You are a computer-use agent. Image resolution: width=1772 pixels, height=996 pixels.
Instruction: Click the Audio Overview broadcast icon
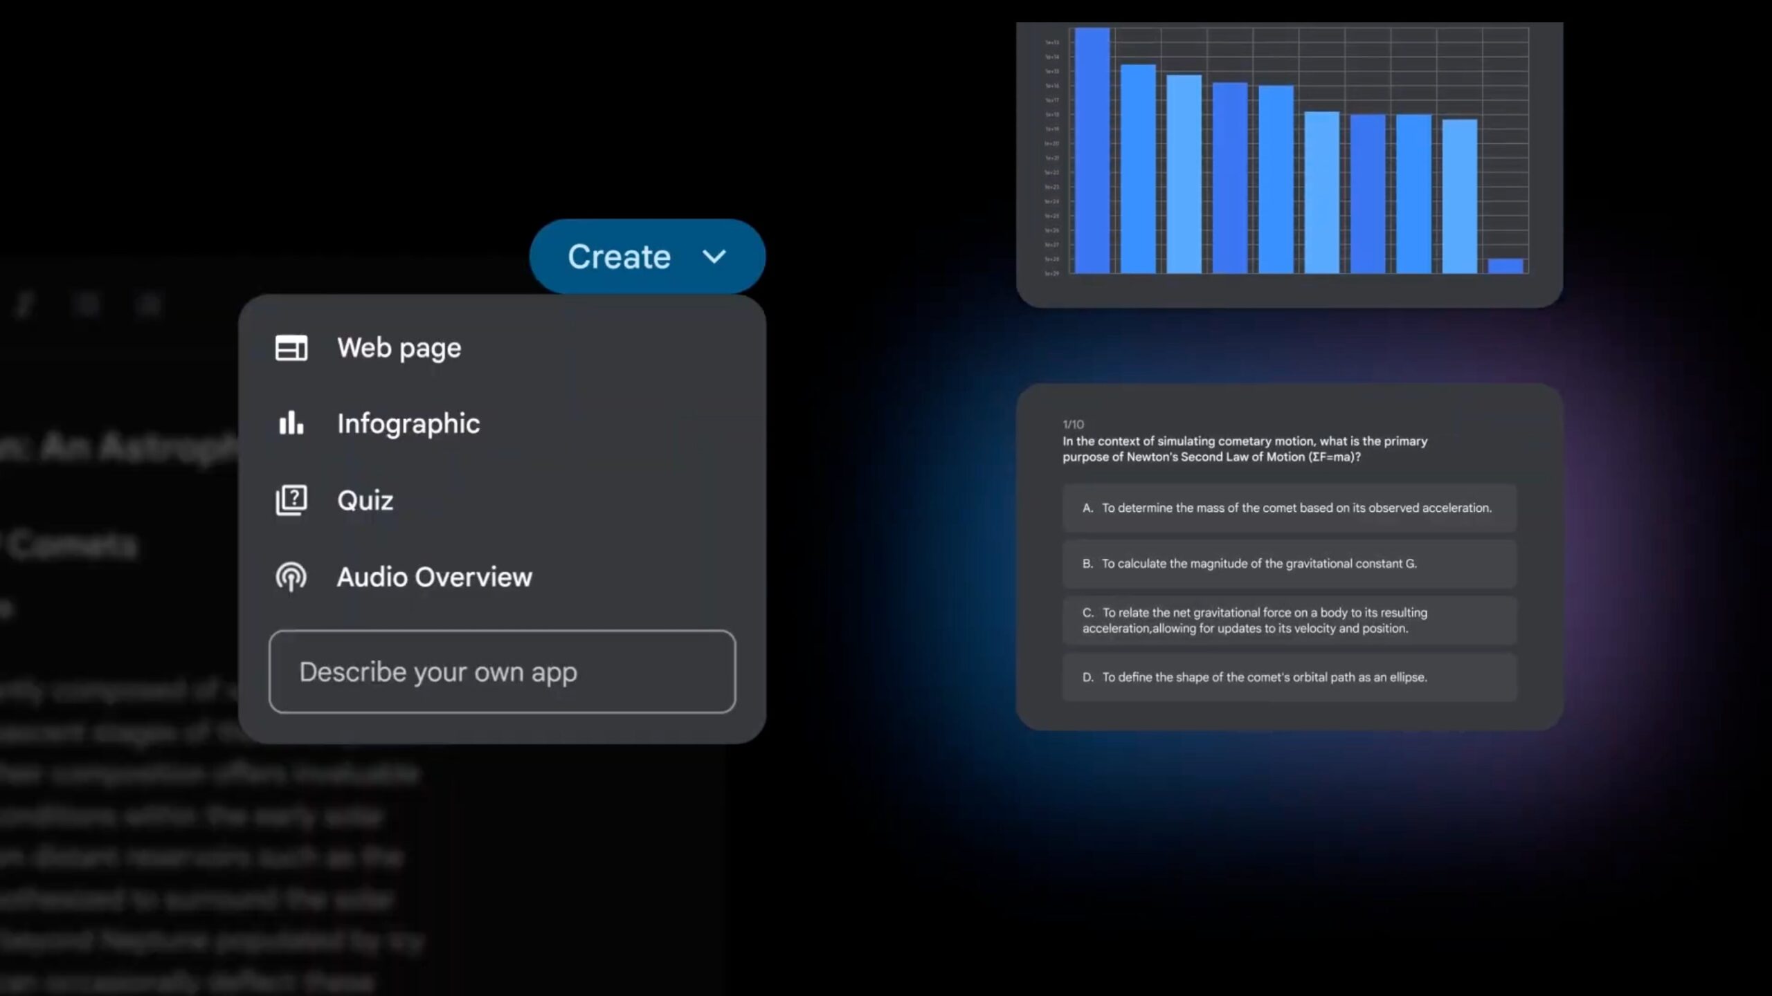pyautogui.click(x=291, y=577)
